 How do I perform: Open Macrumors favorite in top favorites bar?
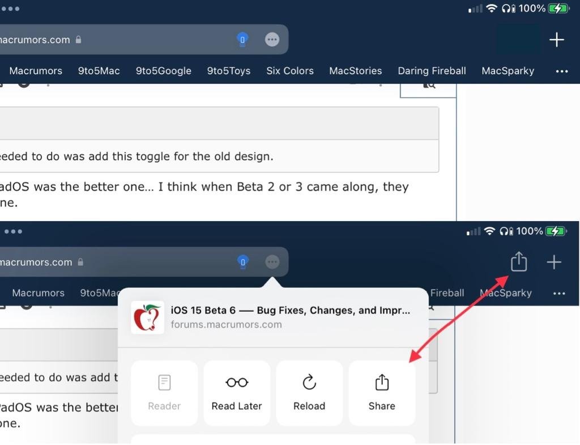point(36,71)
